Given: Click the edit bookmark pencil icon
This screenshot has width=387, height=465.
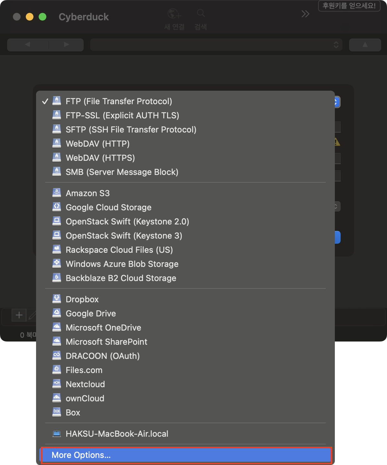Looking at the screenshot, I should click(32, 315).
